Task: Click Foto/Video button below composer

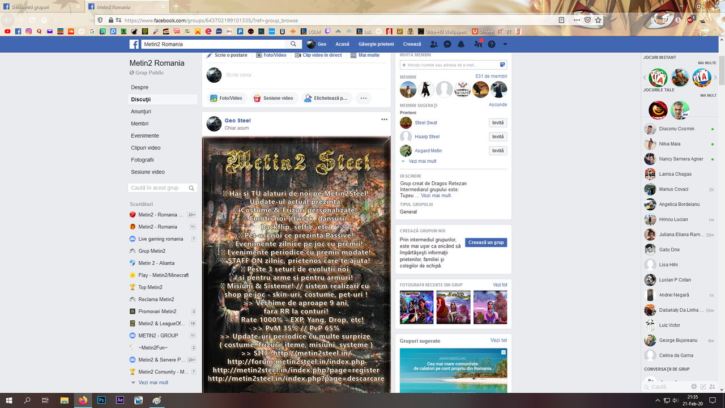Action: coord(227,98)
